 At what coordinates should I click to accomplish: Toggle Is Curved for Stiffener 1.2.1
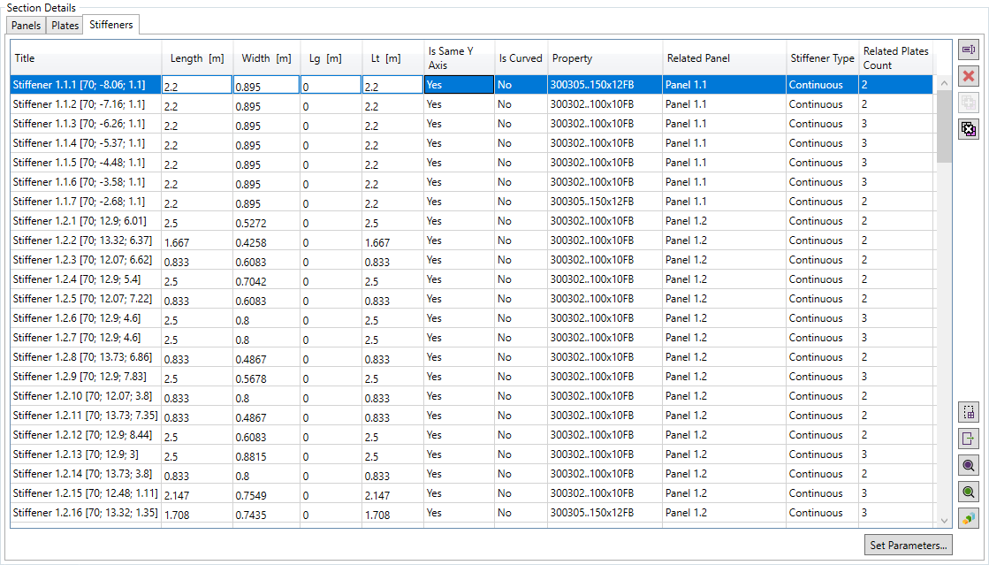pos(520,221)
